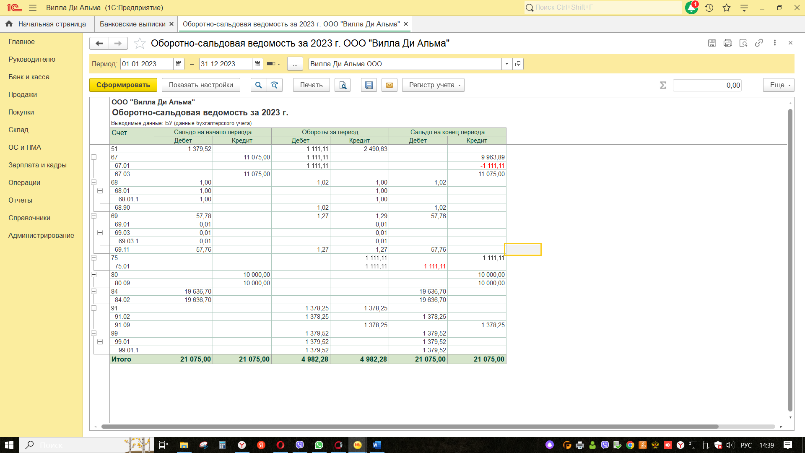Collapse account 68 group
Screen dimensions: 805x453
click(x=94, y=182)
